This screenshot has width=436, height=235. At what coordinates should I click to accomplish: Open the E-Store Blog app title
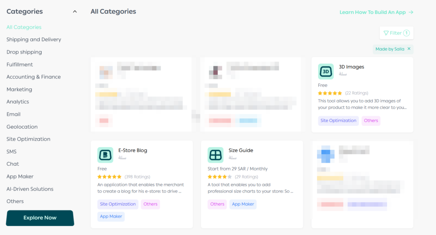132,150
